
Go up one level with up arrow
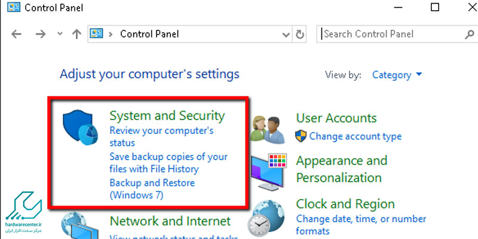point(76,34)
